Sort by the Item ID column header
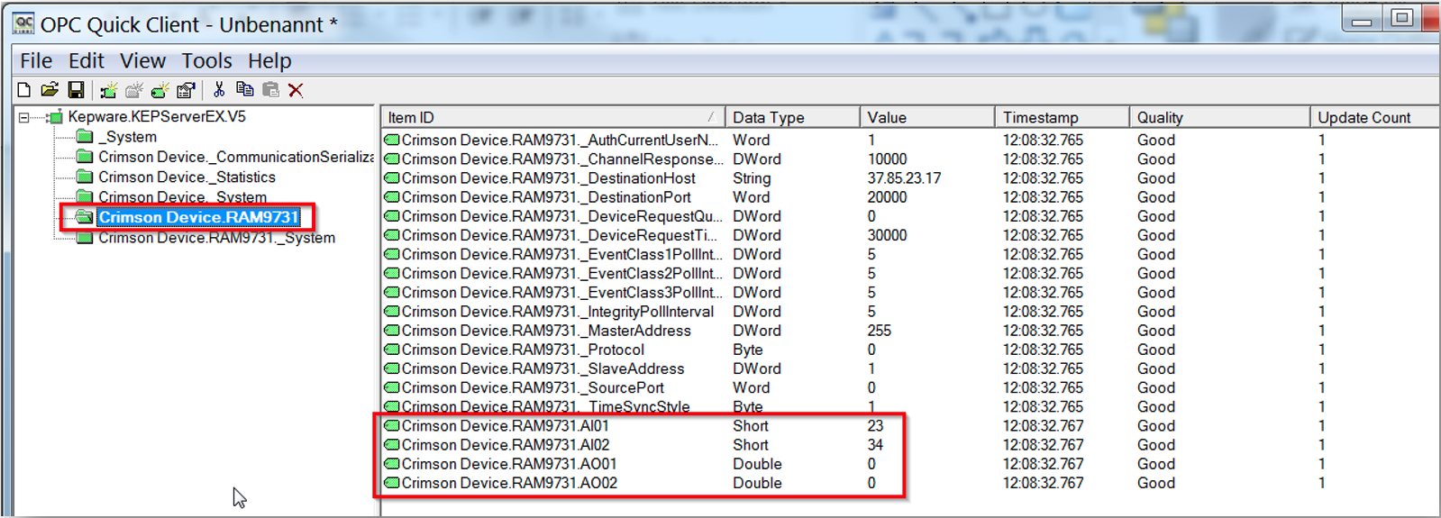The height and width of the screenshot is (518, 1441). coord(552,117)
